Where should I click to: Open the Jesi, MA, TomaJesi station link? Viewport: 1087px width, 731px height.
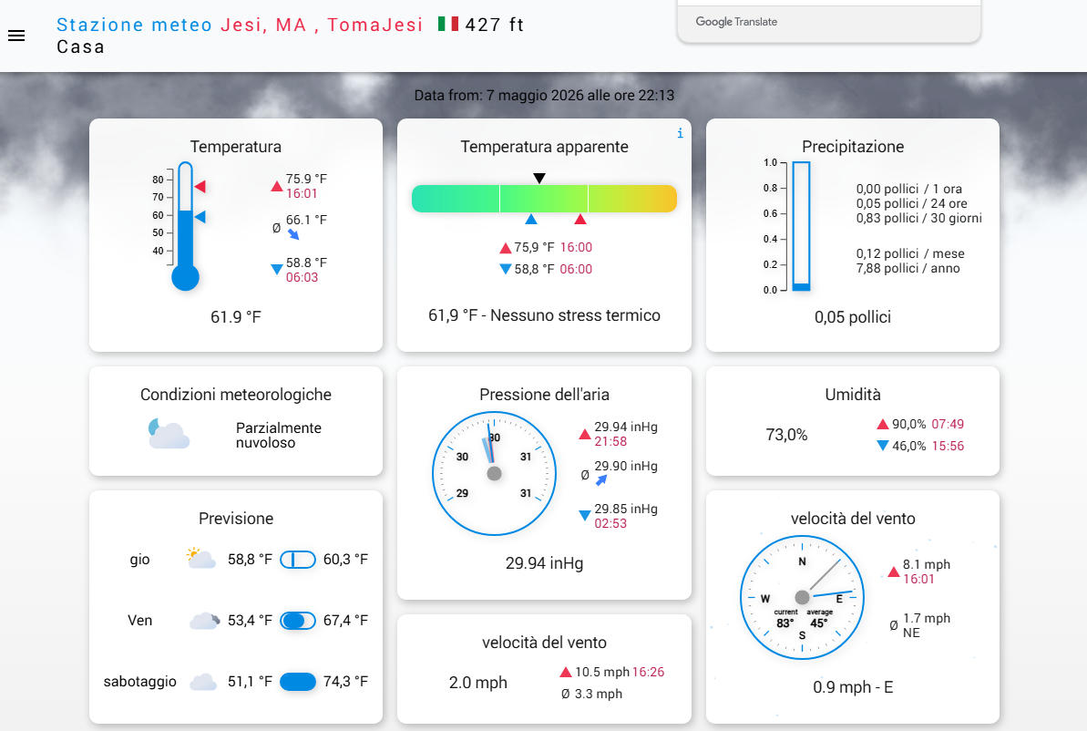[x=322, y=25]
